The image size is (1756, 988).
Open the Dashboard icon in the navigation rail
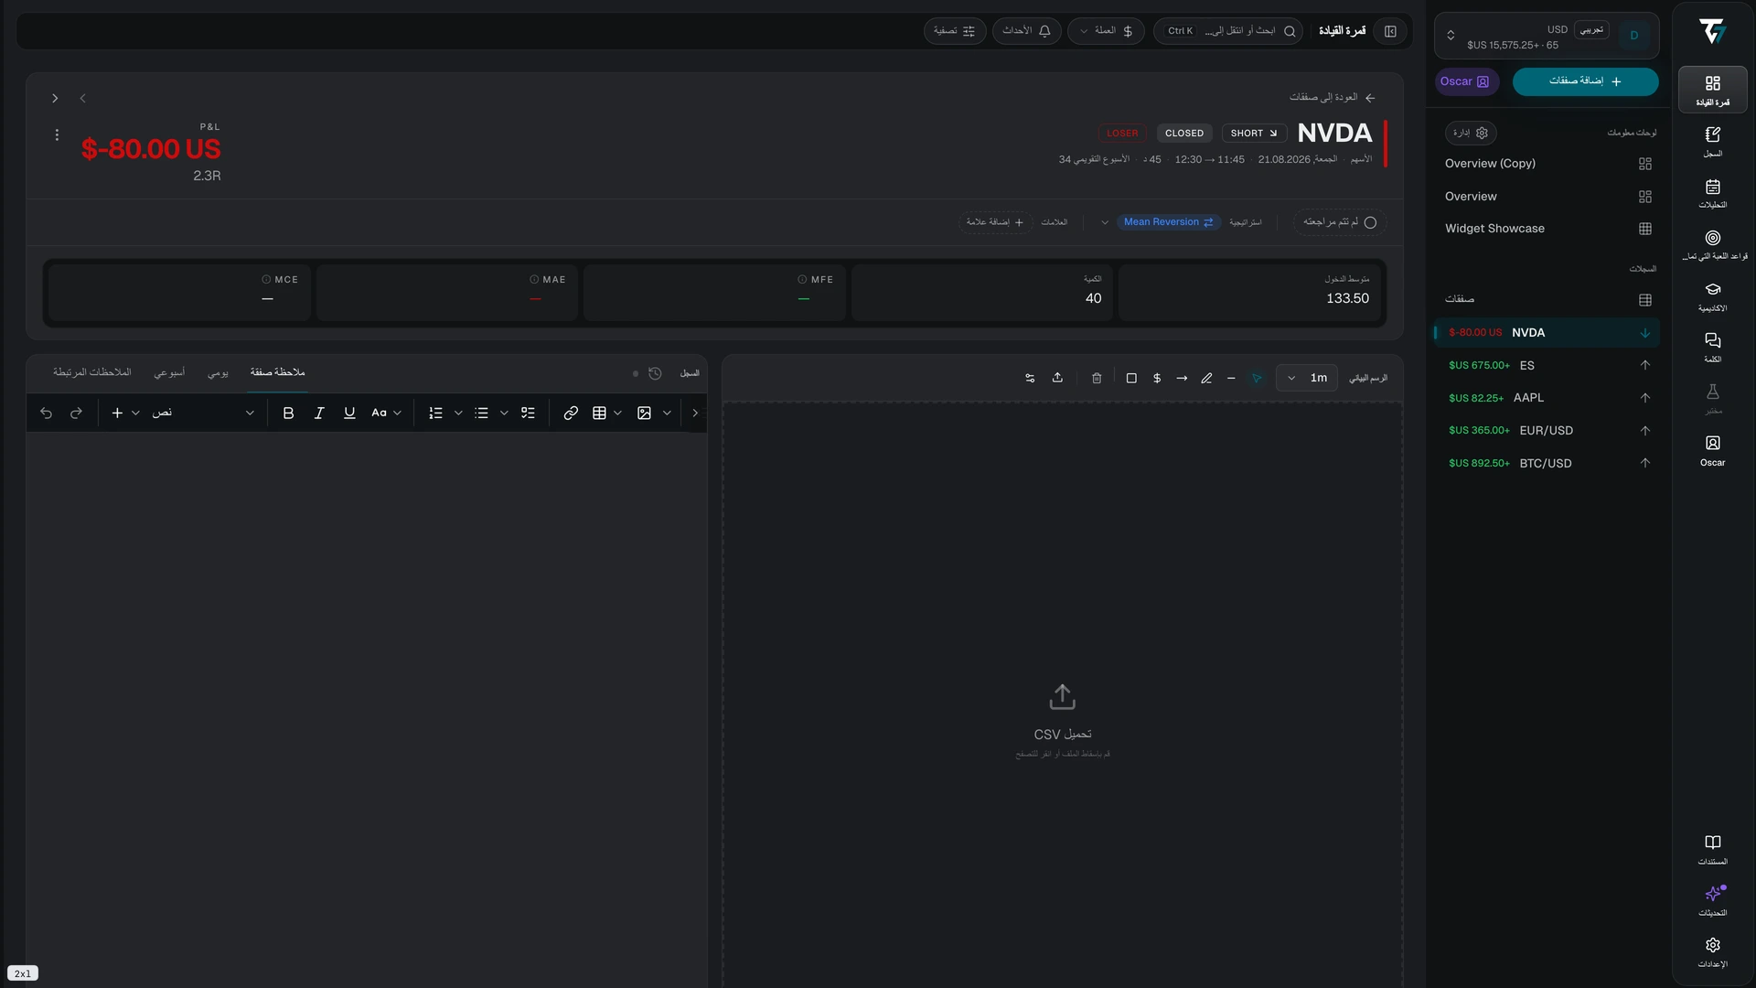click(1712, 90)
